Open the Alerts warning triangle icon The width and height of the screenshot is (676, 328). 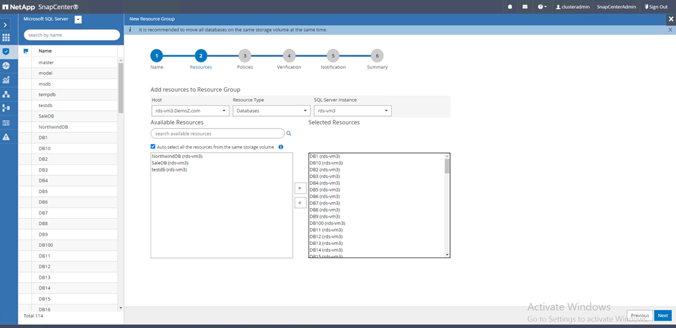[x=6, y=137]
